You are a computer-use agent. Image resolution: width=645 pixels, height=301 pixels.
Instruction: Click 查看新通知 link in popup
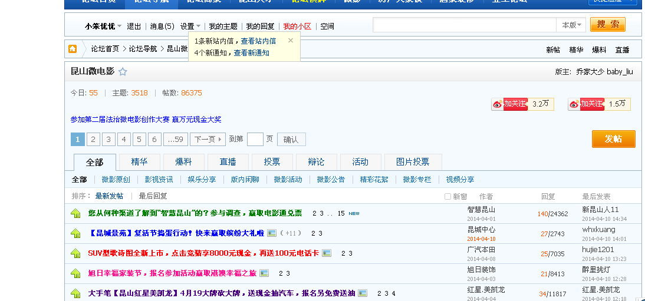251,52
